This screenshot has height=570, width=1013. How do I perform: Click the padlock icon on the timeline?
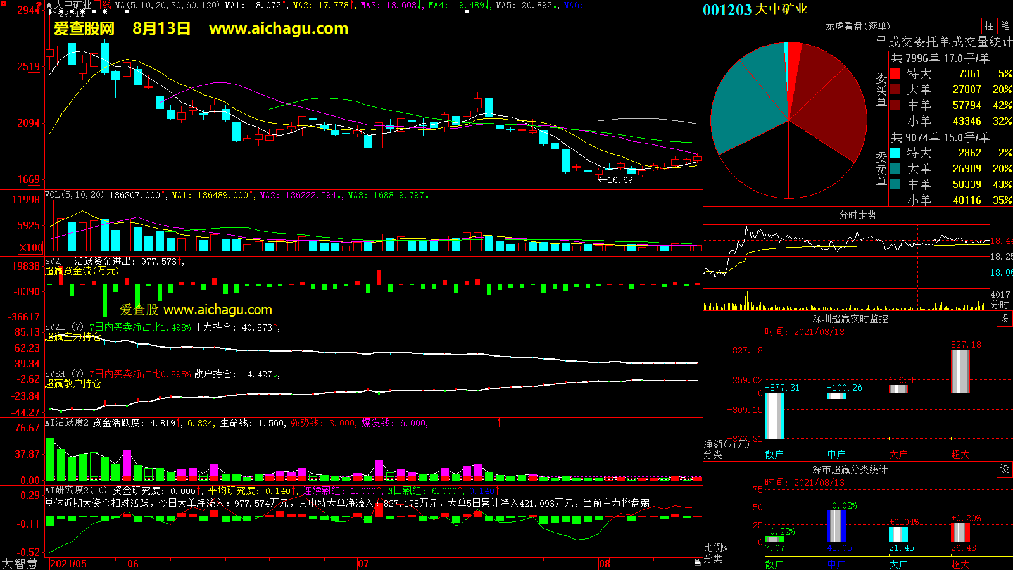pyautogui.click(x=697, y=562)
